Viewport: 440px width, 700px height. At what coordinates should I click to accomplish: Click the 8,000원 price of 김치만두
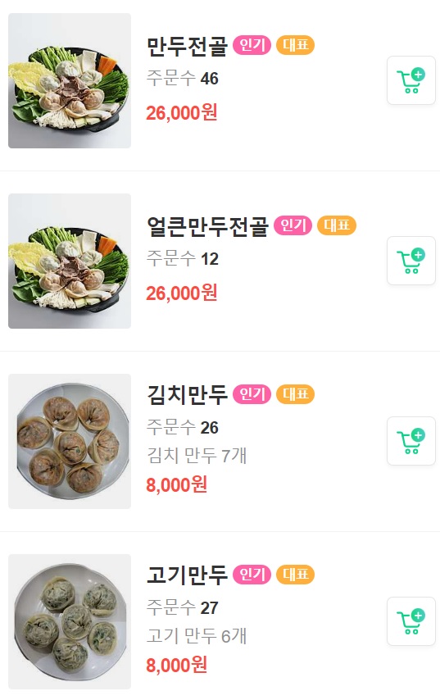tap(177, 485)
